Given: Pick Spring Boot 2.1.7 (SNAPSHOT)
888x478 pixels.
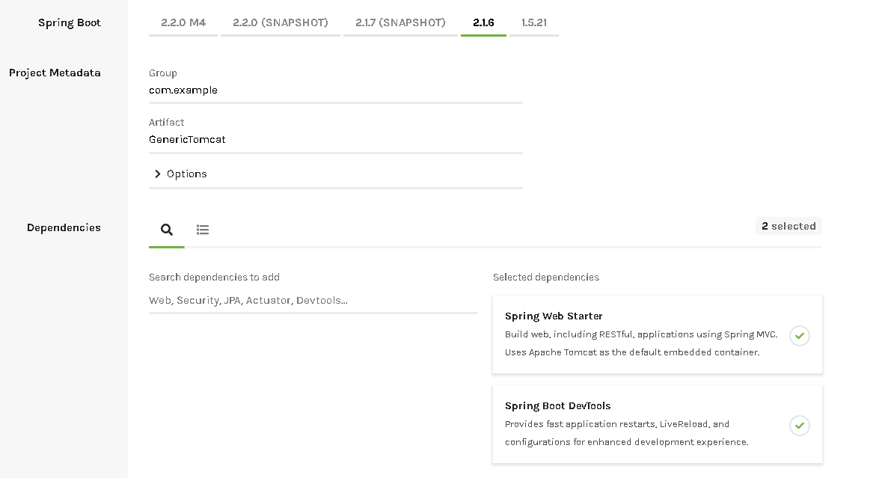Looking at the screenshot, I should (x=400, y=22).
